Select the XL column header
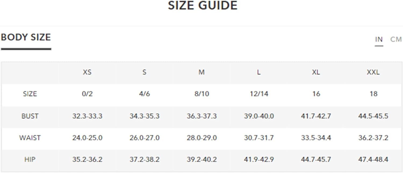Viewport: 403px width, 173px height. [x=316, y=72]
